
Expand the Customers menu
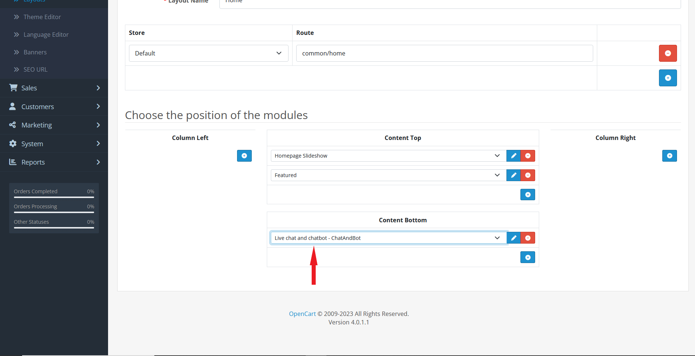coord(54,107)
